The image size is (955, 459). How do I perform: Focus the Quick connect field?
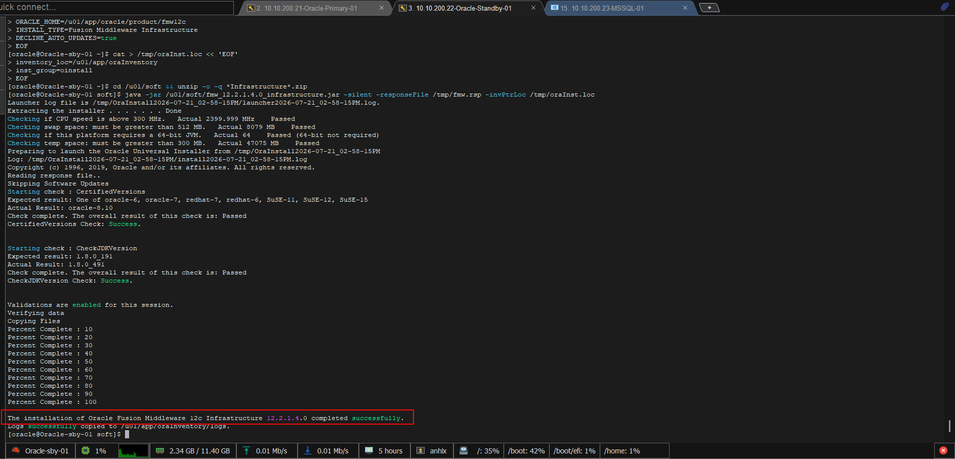pyautogui.click(x=116, y=8)
